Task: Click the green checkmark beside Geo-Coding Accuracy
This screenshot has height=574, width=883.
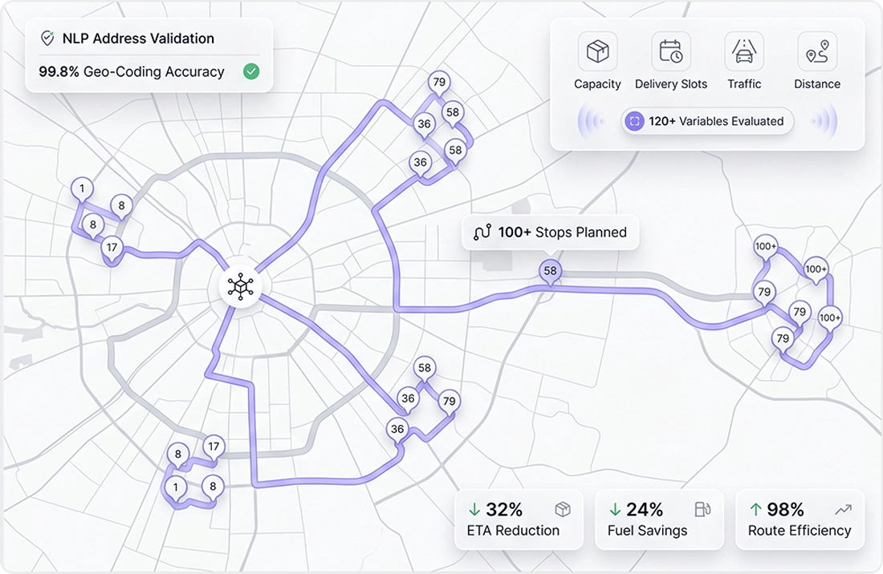Action: [x=251, y=71]
